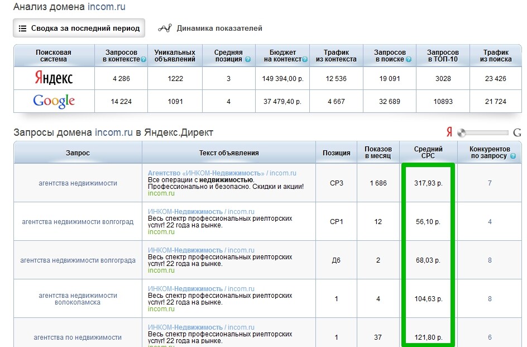The image size is (527, 347).
Task: Toggle the Yandex/Google switch slider
Action: 483,132
